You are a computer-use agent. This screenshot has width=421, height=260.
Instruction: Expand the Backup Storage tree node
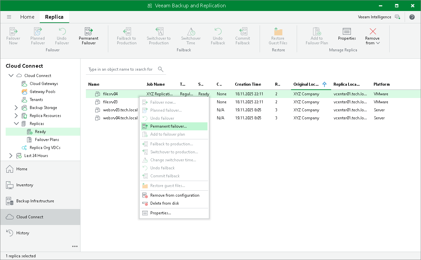(x=16, y=108)
